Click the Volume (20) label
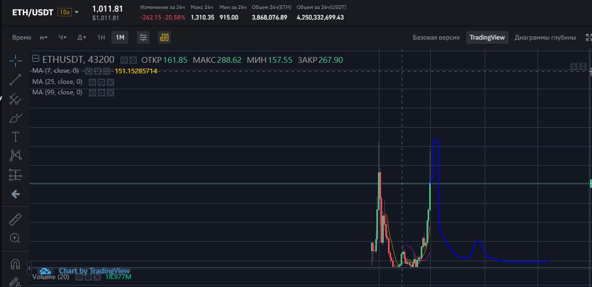 51,277
